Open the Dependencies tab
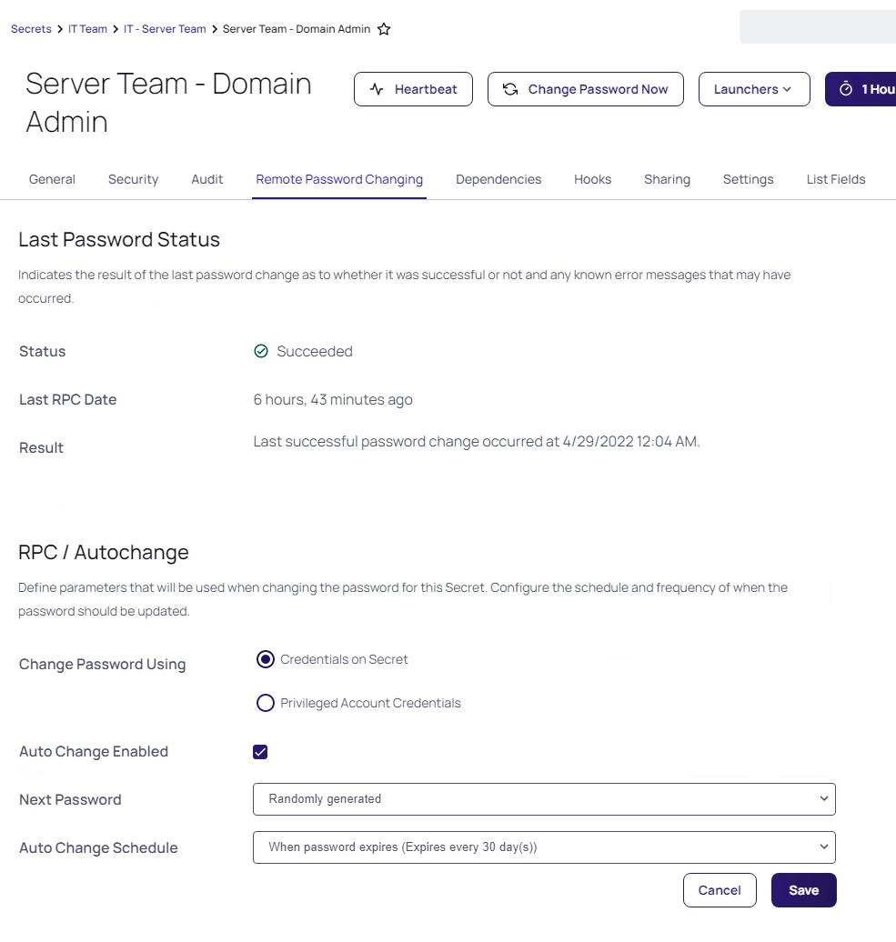The image size is (896, 942). (498, 179)
